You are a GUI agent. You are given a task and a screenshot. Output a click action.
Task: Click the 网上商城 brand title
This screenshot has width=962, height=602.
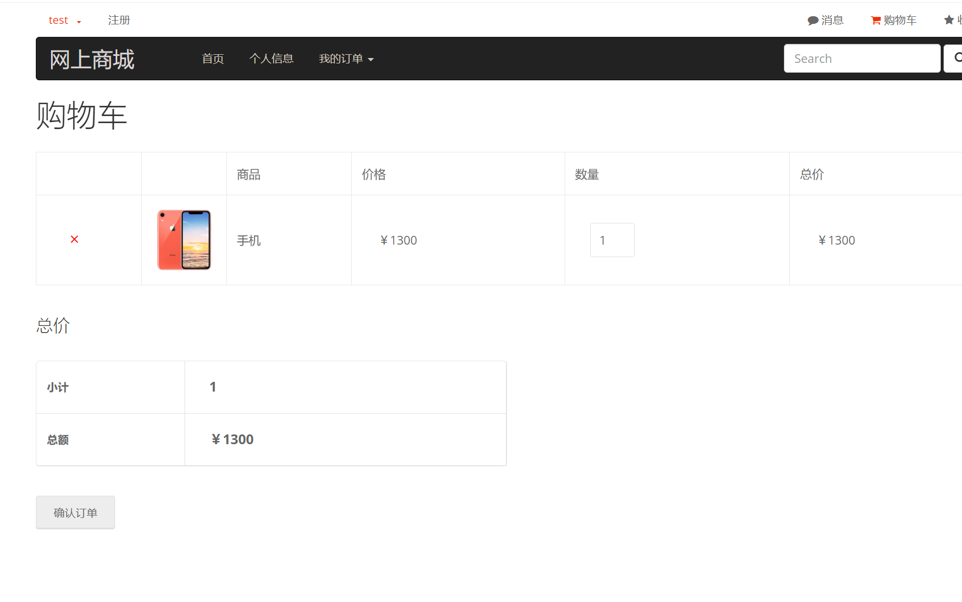point(92,59)
